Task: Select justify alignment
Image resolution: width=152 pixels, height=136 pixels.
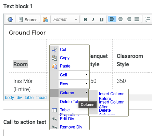Action: (x=137, y=19)
